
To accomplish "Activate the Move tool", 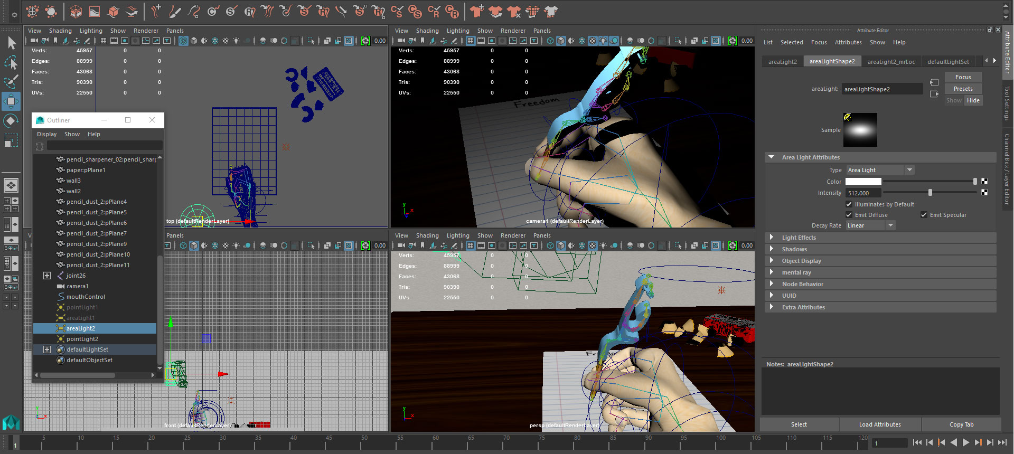I will pyautogui.click(x=11, y=101).
